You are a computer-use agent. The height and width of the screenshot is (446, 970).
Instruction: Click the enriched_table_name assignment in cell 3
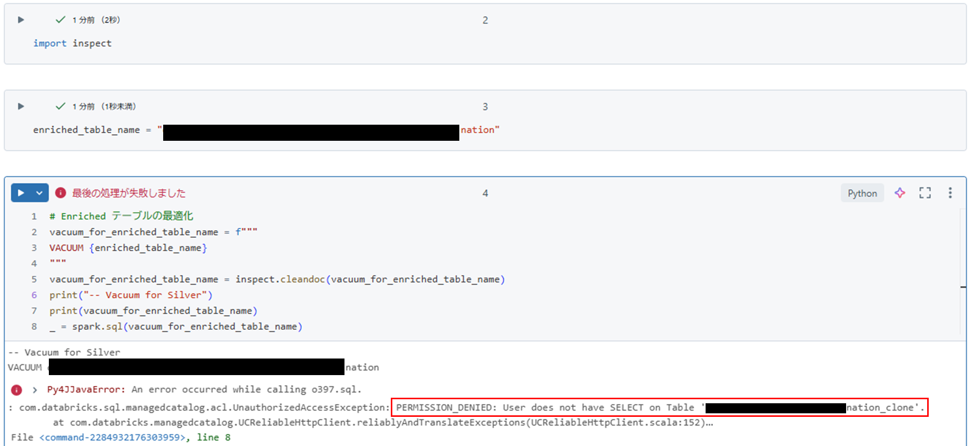coord(266,130)
